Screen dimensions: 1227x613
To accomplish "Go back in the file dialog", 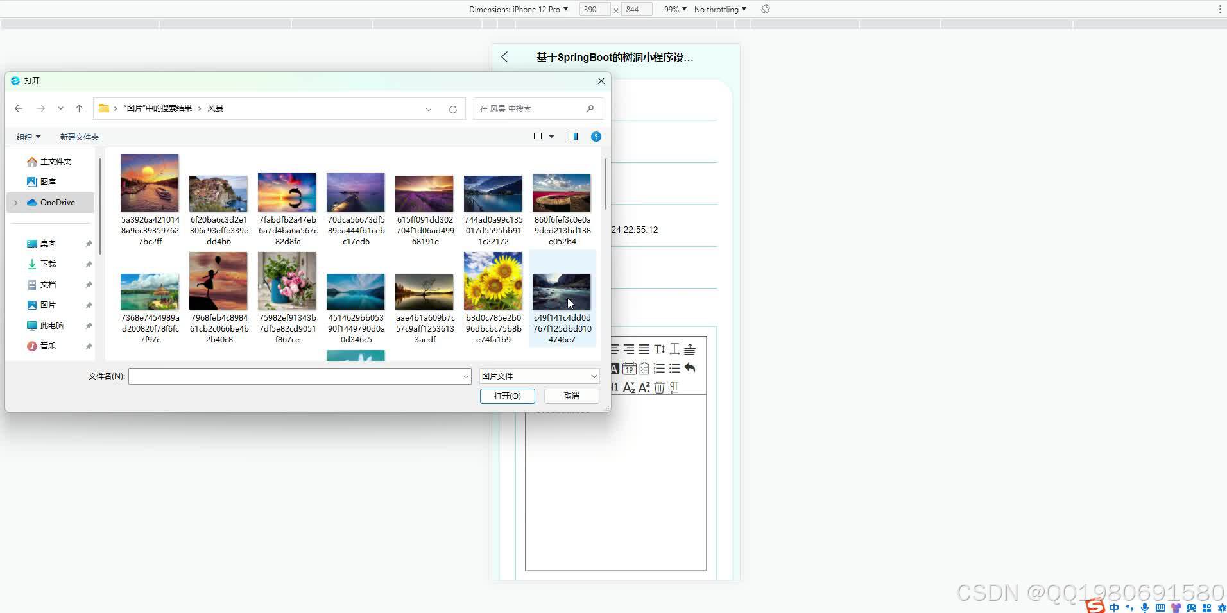I will tap(19, 109).
